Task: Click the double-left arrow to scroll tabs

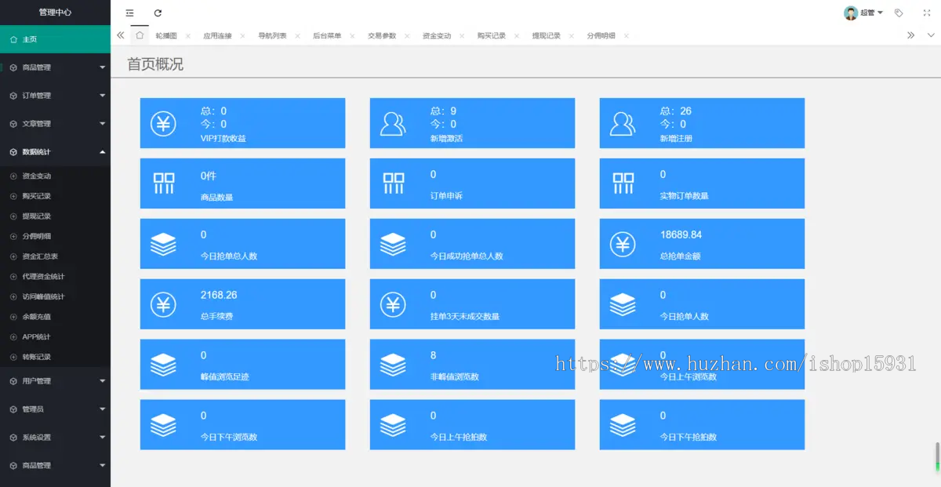Action: coord(120,35)
